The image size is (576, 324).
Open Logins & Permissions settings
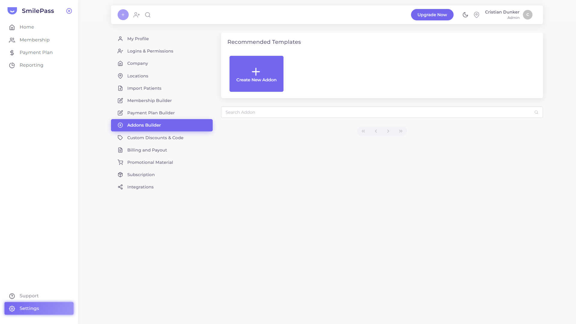pos(162,51)
